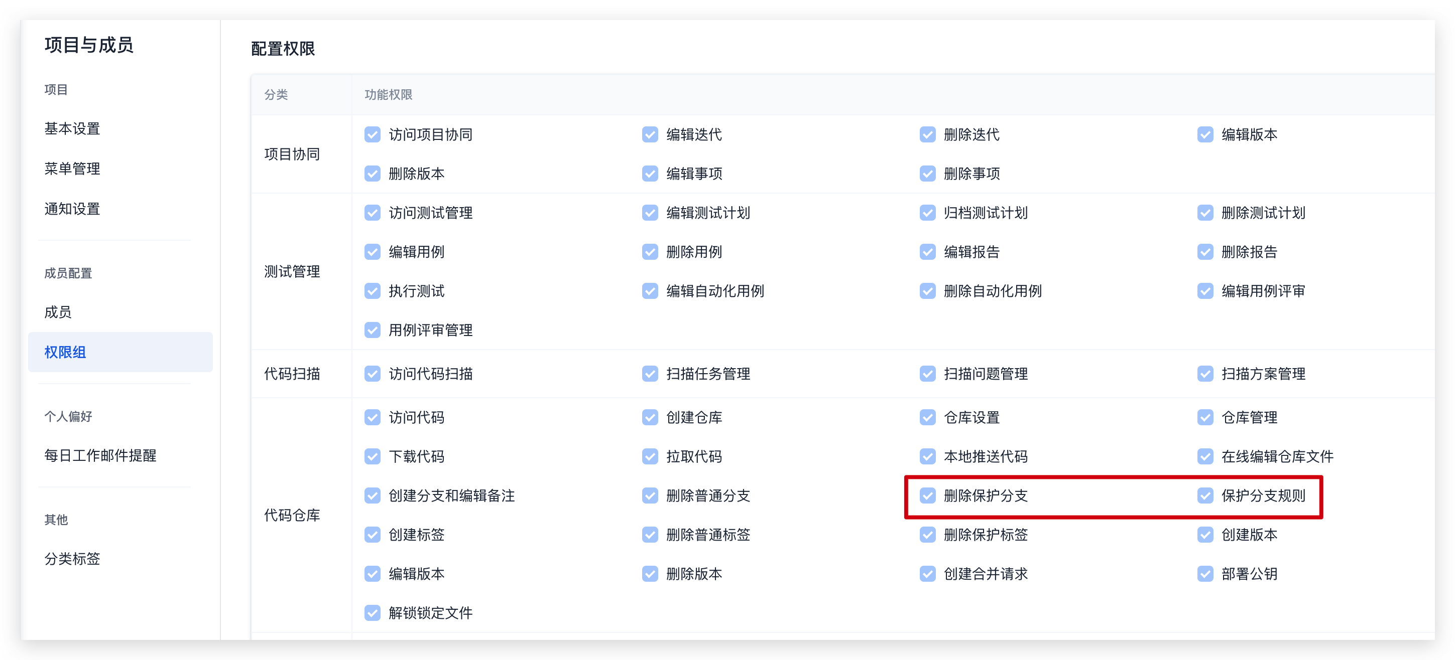
Task: Click the 代码仓库 category cell
Action: pos(302,515)
